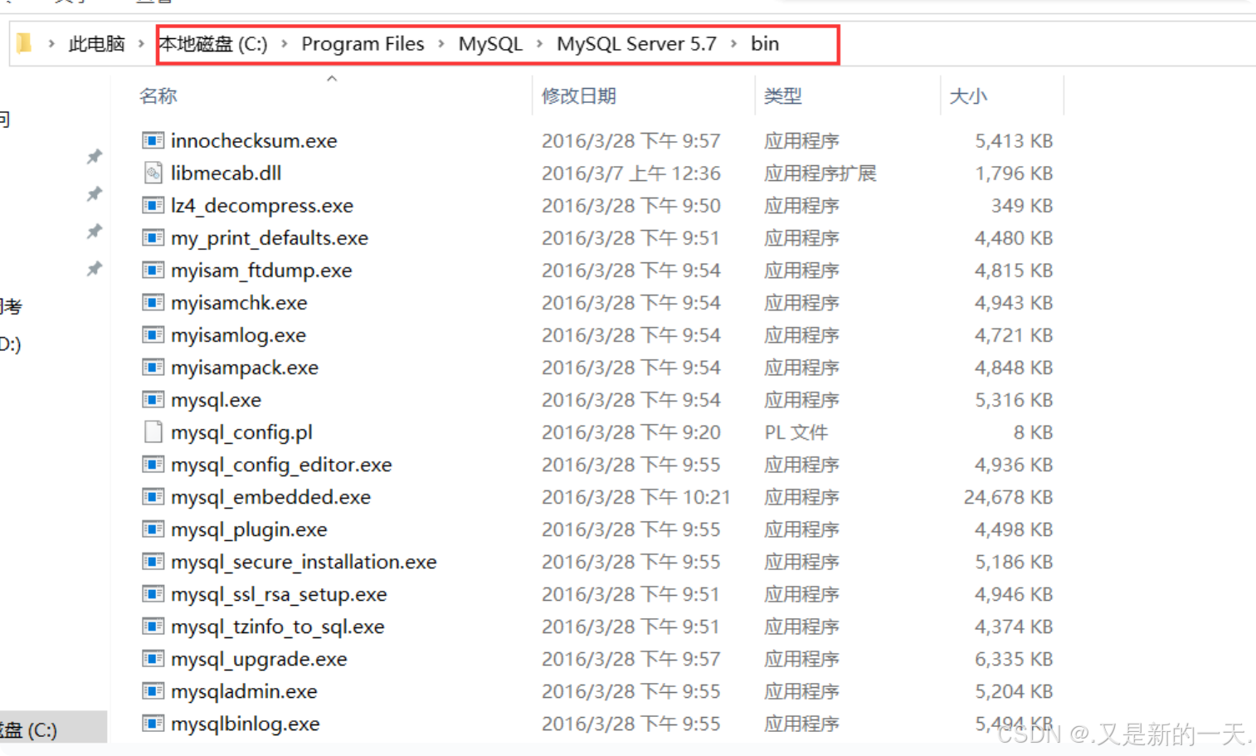
Task: Select 本地磁盘 (C:) in navigation pane
Action: [x=29, y=729]
